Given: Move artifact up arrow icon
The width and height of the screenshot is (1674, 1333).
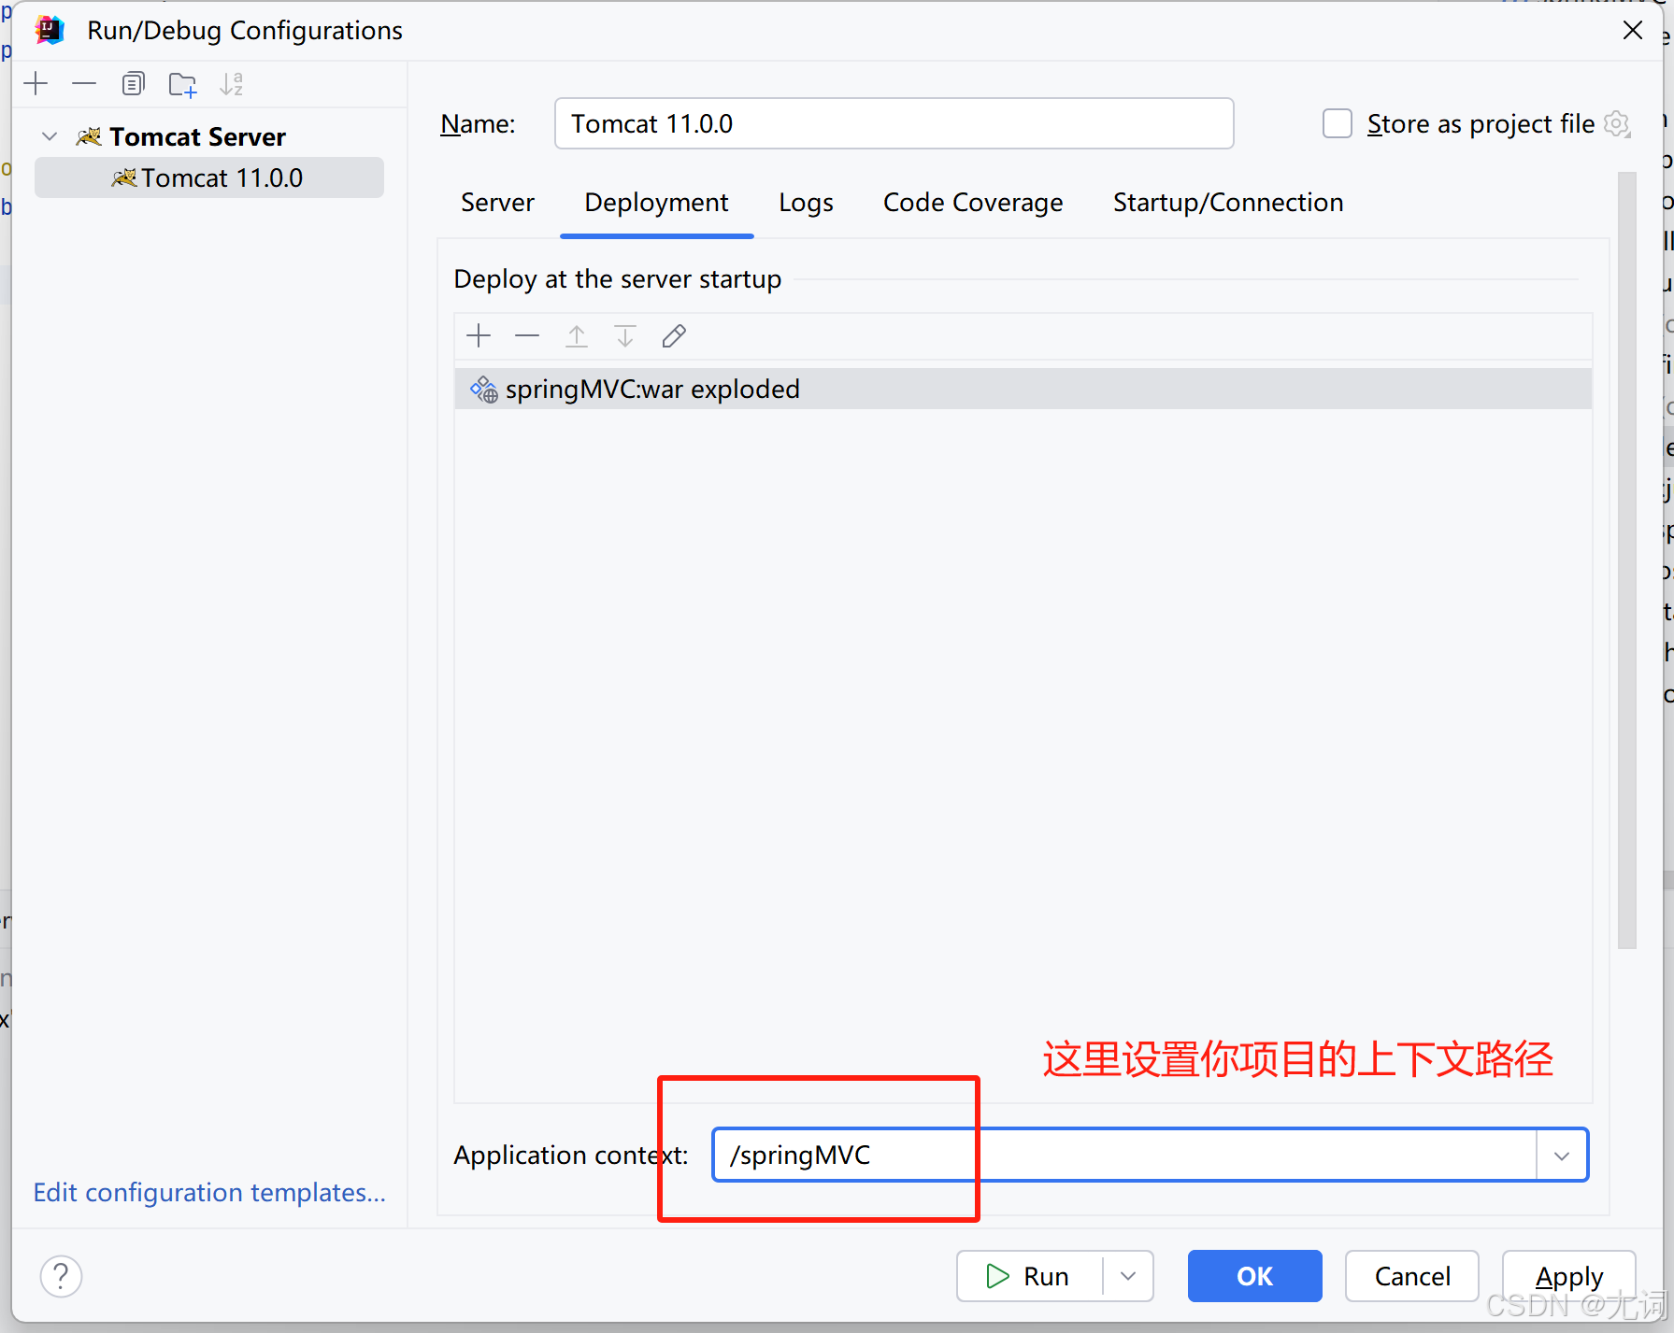Looking at the screenshot, I should (x=577, y=336).
